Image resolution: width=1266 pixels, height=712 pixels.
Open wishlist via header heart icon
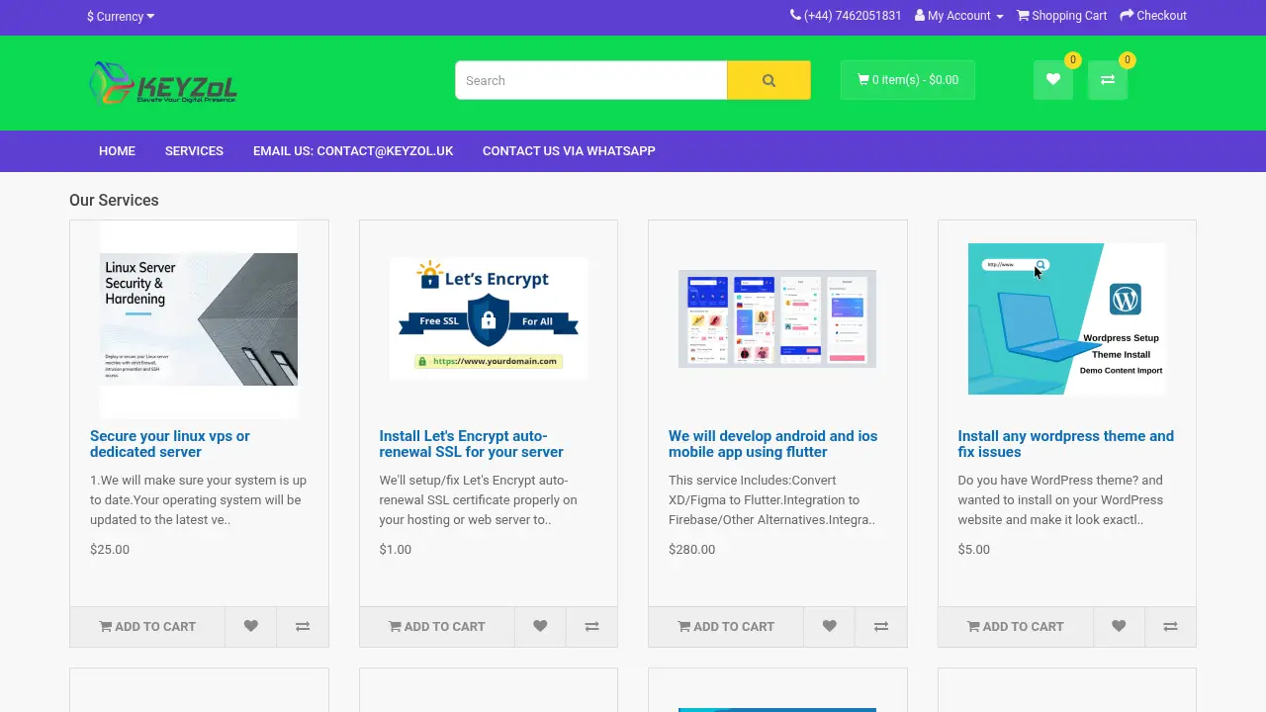(1053, 80)
